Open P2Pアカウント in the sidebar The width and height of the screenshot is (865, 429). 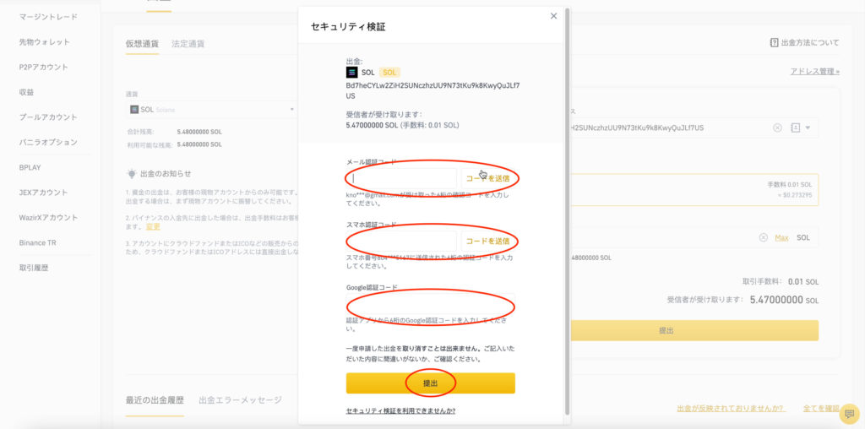(44, 67)
